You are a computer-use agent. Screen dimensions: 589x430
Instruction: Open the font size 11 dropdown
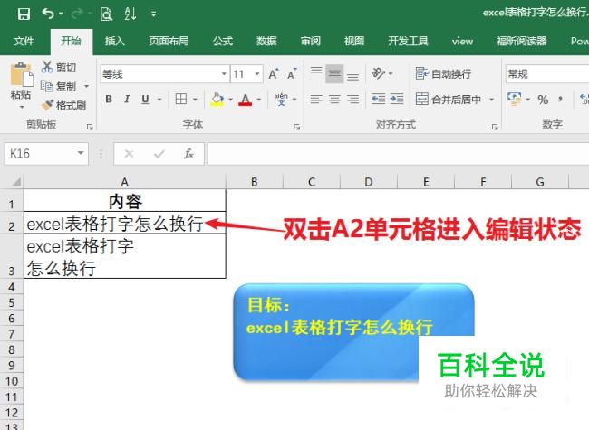pos(257,74)
